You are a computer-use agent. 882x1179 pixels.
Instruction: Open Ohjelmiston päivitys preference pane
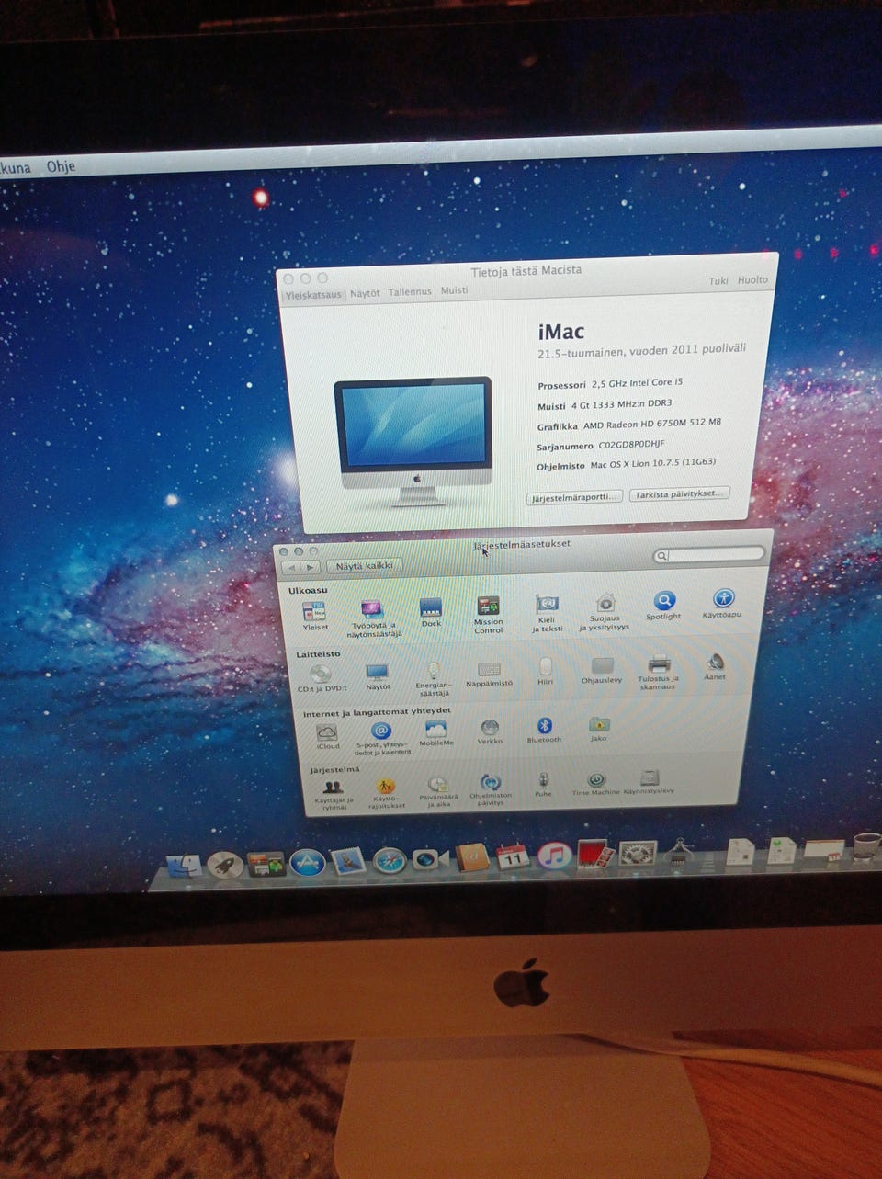[x=491, y=790]
